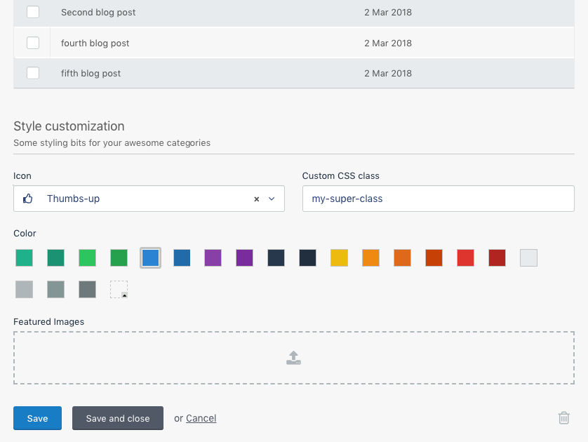The width and height of the screenshot is (588, 442).
Task: Clear the Thumbs-up icon selection
Action: coord(257,199)
